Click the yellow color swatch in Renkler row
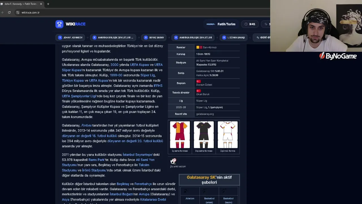Viewport: 362px width, 204px height. (198, 47)
